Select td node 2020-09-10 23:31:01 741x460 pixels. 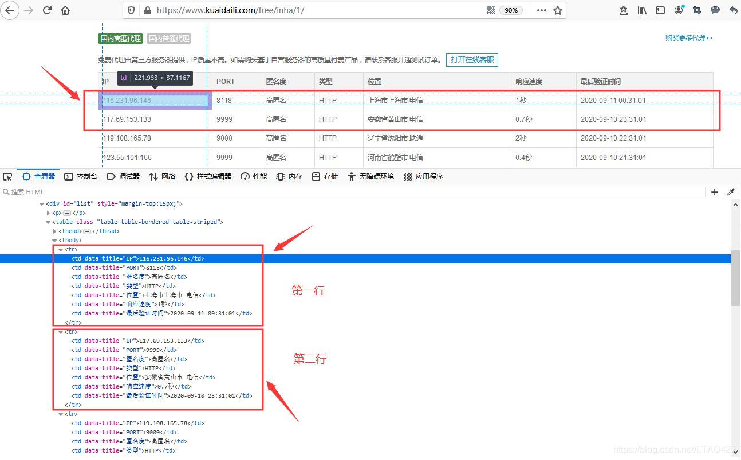pyautogui.click(x=161, y=396)
